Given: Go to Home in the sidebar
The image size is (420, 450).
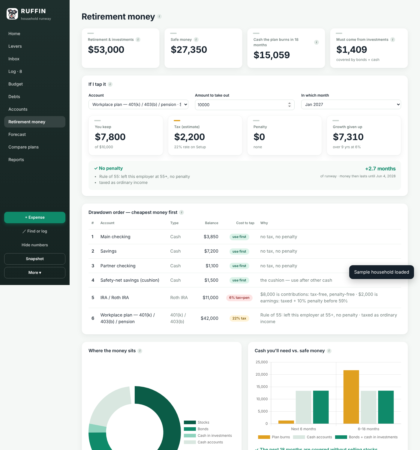Looking at the screenshot, I should pyautogui.click(x=35, y=34).
